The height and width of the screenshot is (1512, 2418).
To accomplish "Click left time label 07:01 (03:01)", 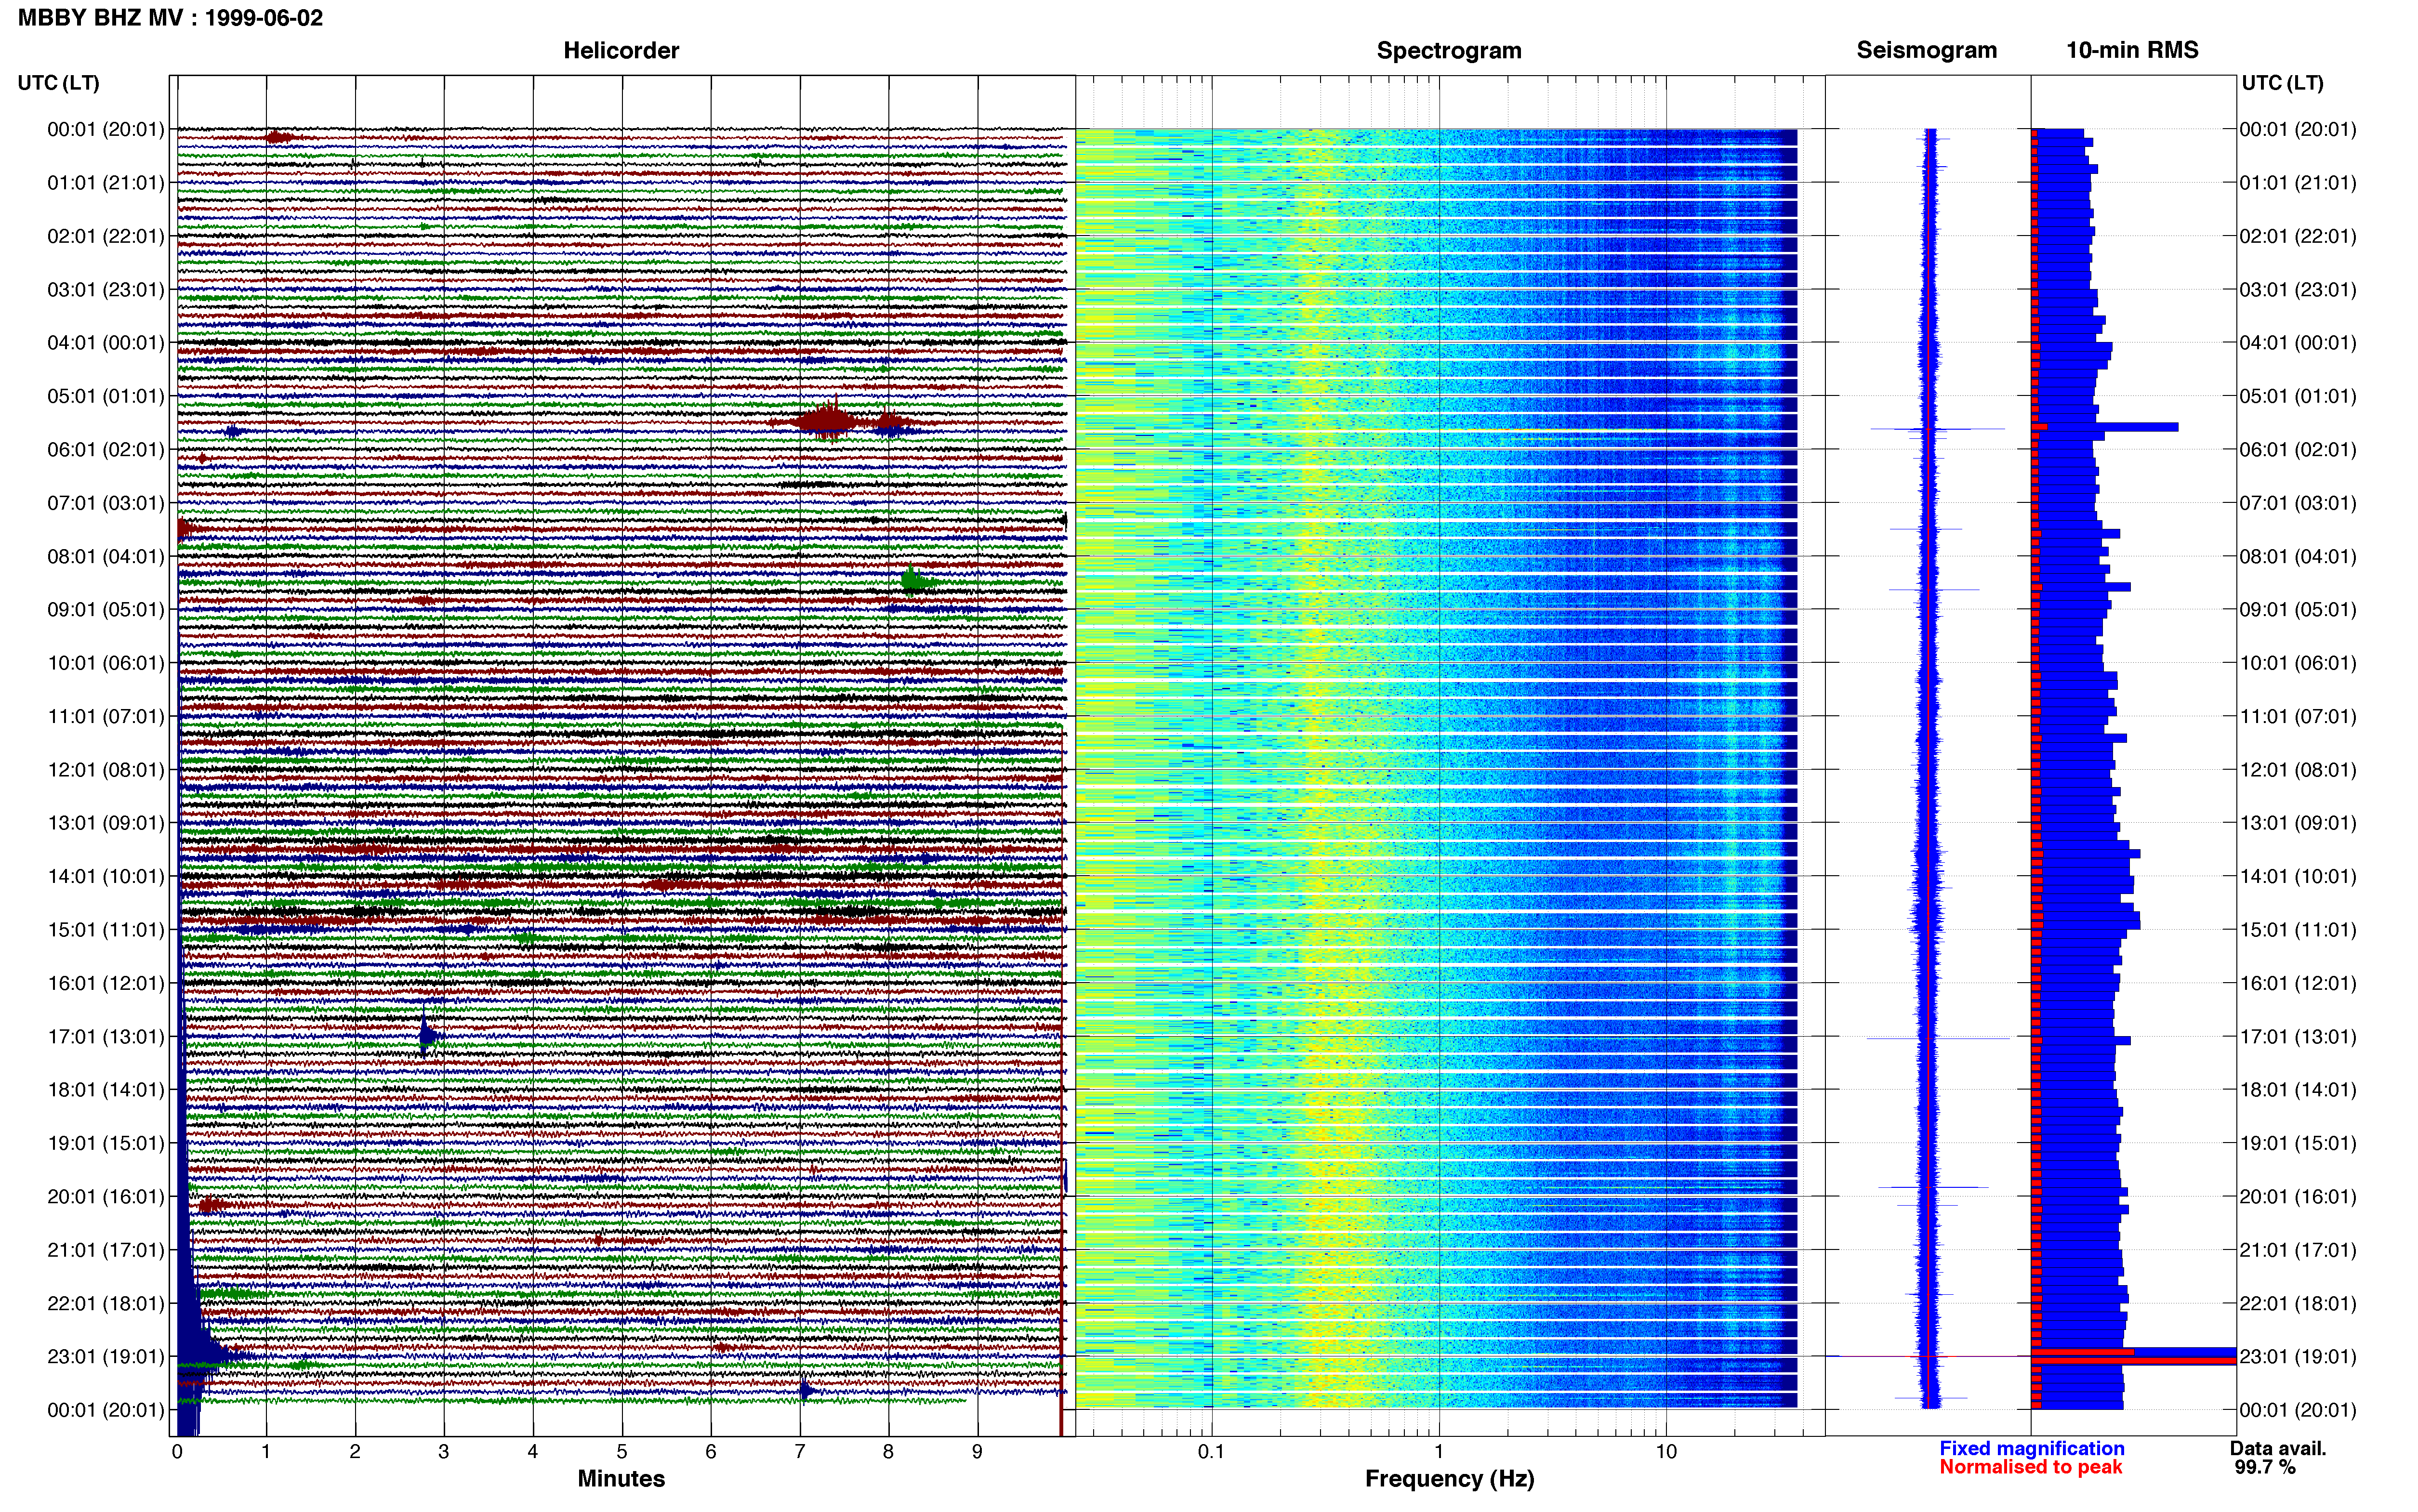I will 106,503.
